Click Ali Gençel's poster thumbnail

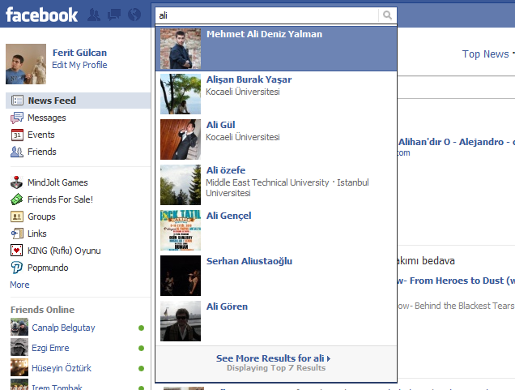(181, 230)
